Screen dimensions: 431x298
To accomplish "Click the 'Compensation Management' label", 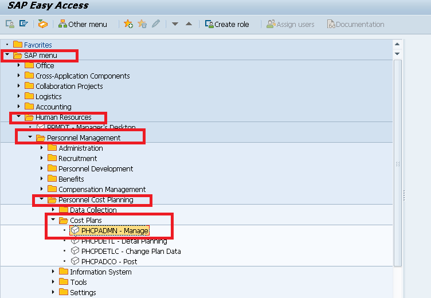I will point(102,190).
